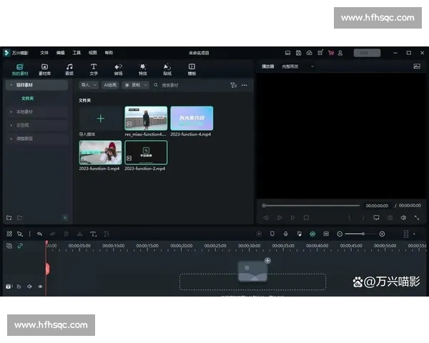Screen dimensions: 429x343
Task: Open the 帮助 menu
Action: tap(109, 53)
